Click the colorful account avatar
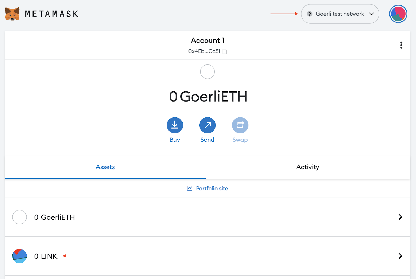The height and width of the screenshot is (279, 416). (x=398, y=14)
